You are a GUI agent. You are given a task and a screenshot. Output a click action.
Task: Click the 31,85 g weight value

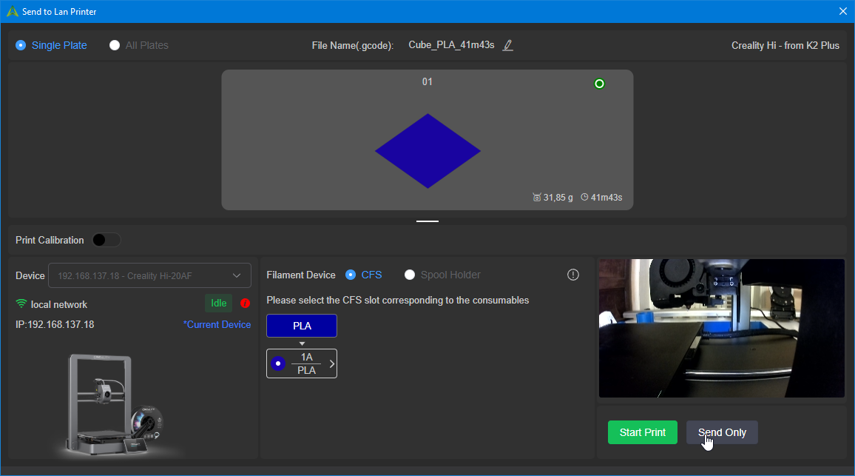click(558, 198)
